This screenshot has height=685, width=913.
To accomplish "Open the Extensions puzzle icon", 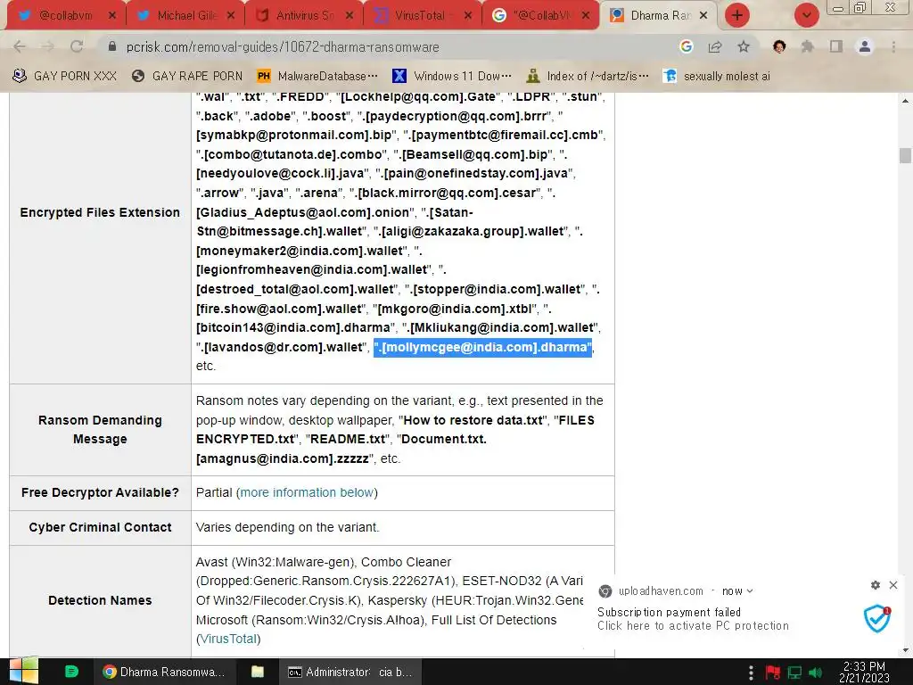I will pyautogui.click(x=807, y=46).
